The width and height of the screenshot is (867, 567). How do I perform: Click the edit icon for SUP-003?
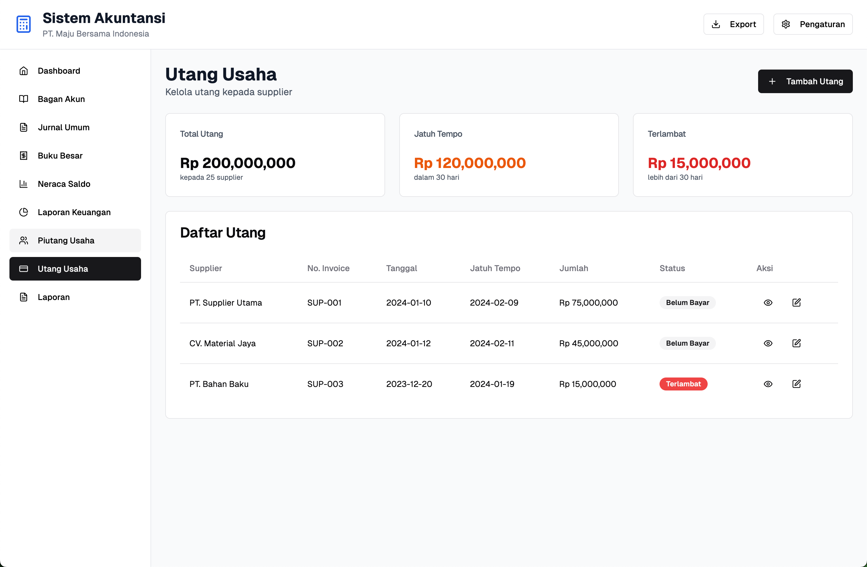pyautogui.click(x=796, y=384)
